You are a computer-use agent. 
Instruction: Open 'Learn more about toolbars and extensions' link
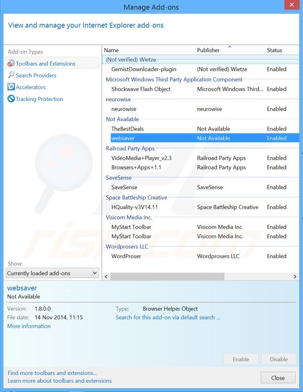[60, 381]
